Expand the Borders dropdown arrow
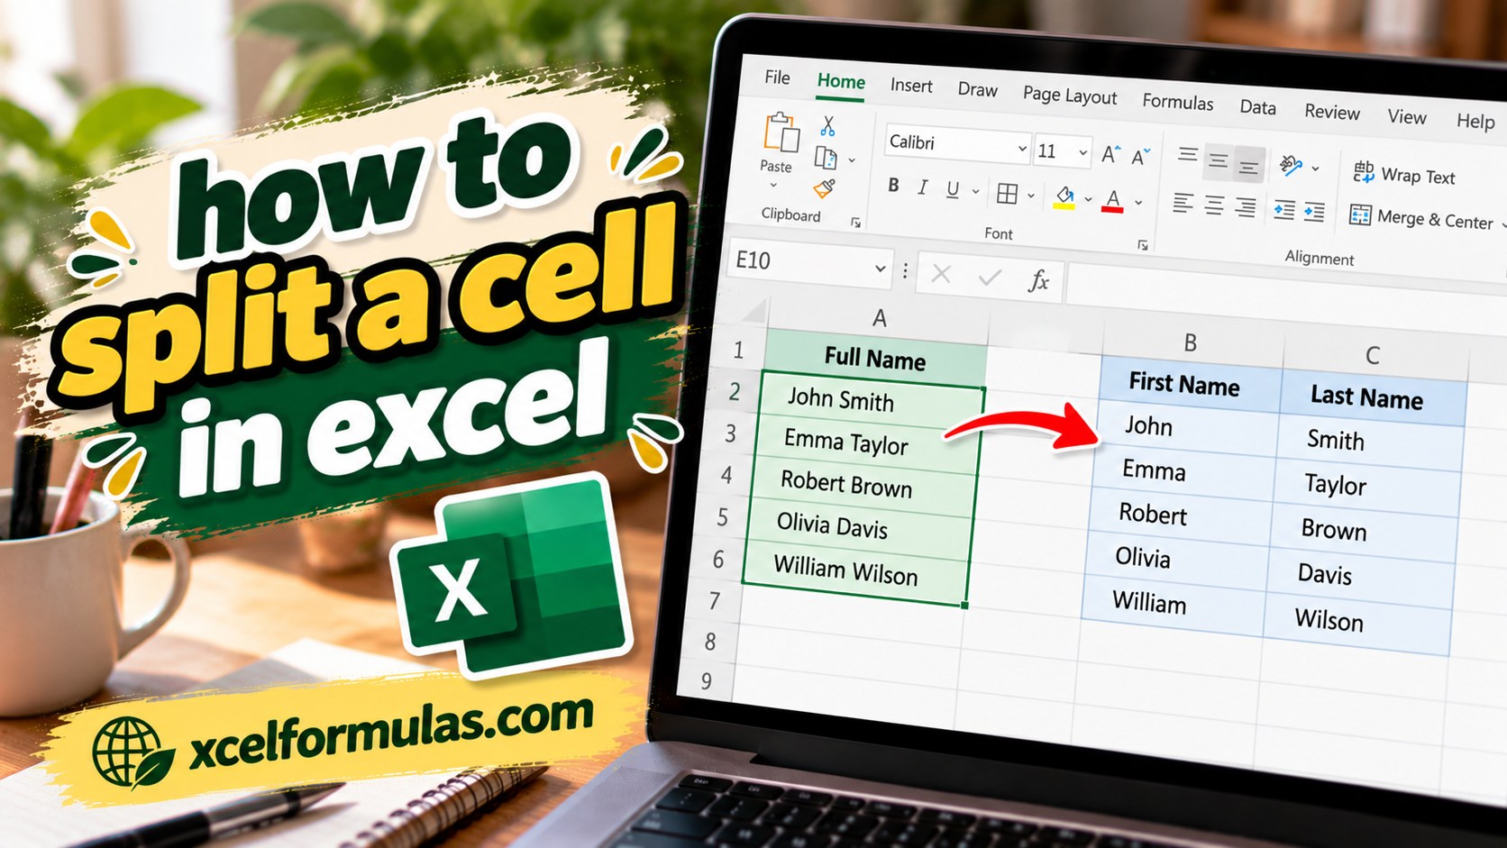This screenshot has height=848, width=1507. [x=1030, y=196]
